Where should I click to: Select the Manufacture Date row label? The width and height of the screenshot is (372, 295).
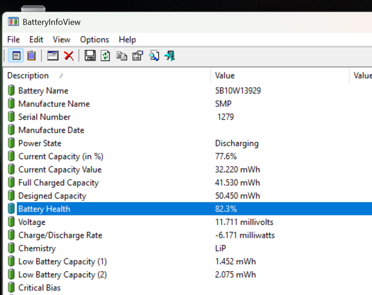pos(51,130)
